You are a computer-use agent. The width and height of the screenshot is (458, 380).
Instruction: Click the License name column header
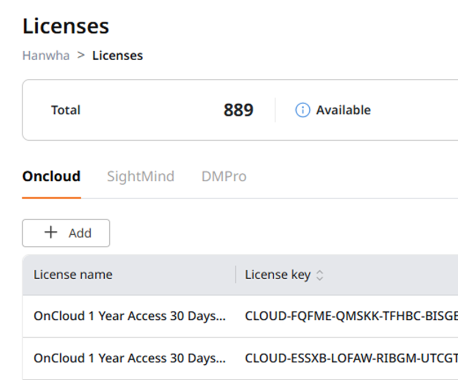pos(73,275)
